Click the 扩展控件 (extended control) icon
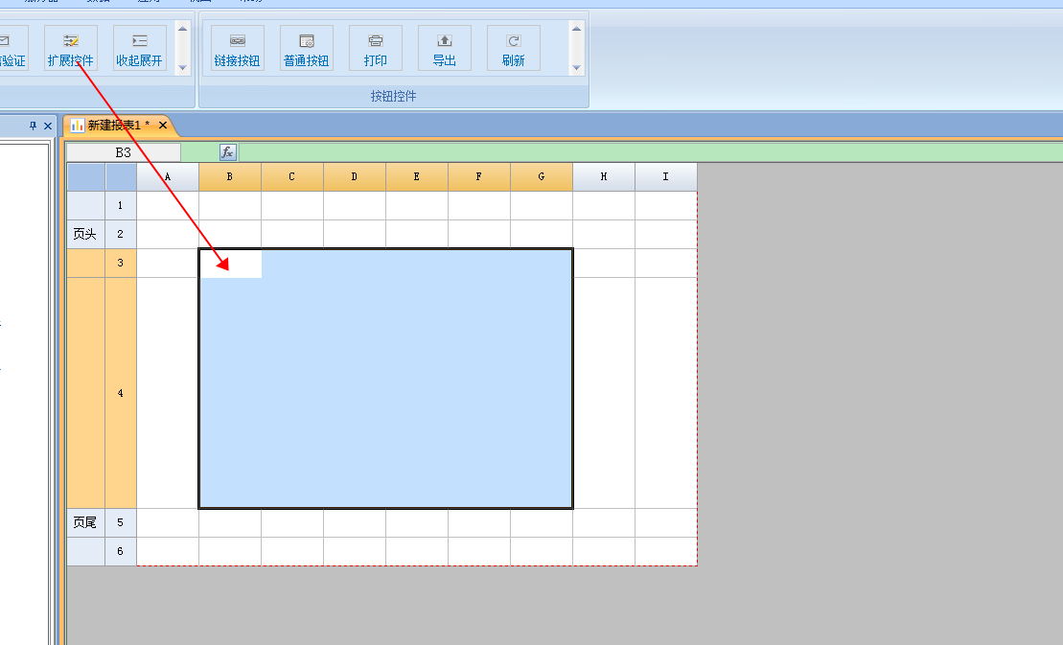 (x=71, y=48)
